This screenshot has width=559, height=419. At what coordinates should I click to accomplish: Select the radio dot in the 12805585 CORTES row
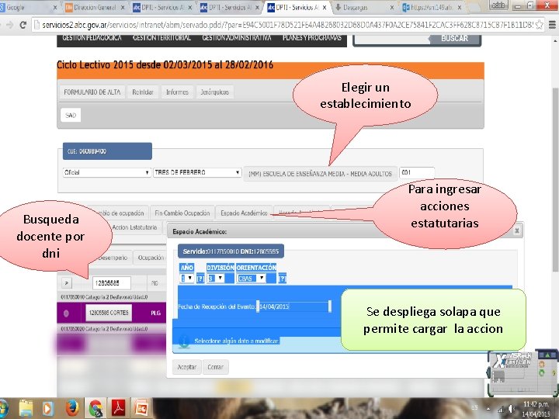click(x=66, y=313)
